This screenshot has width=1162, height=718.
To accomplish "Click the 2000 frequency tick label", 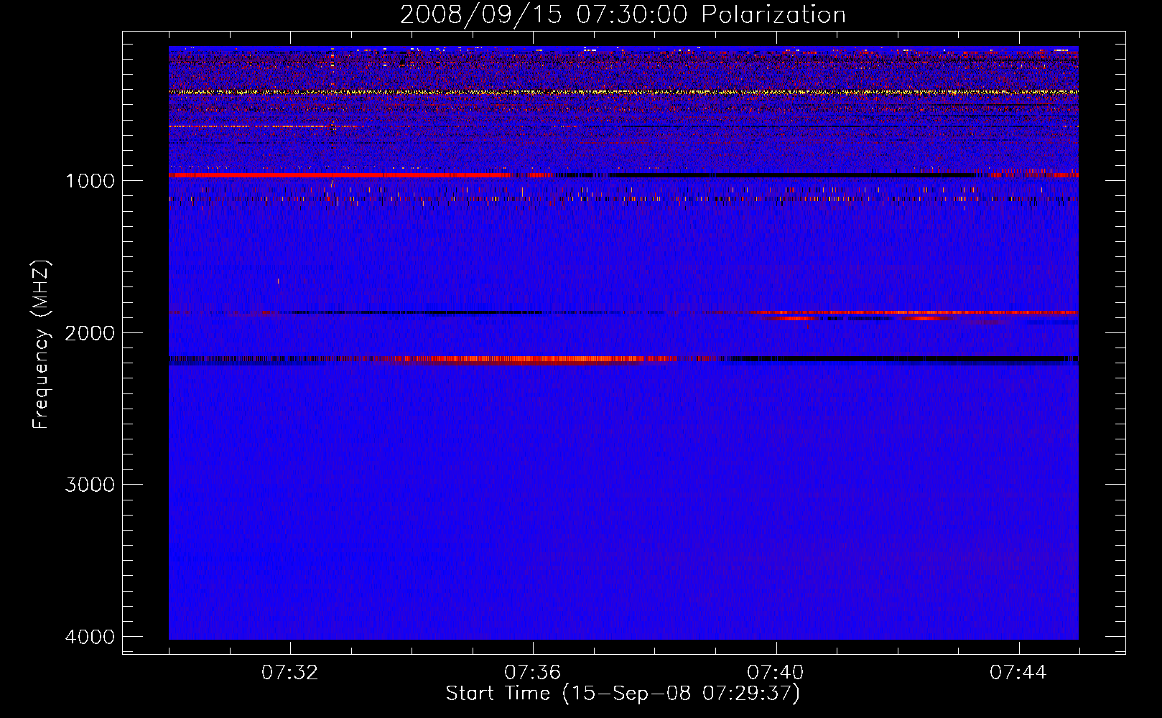I will click(90, 332).
